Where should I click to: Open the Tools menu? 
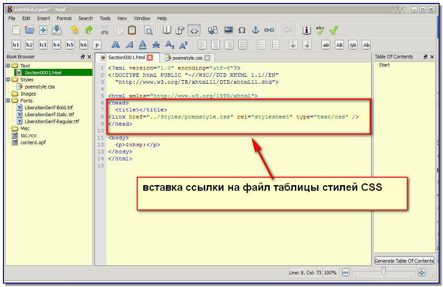pyautogui.click(x=105, y=18)
